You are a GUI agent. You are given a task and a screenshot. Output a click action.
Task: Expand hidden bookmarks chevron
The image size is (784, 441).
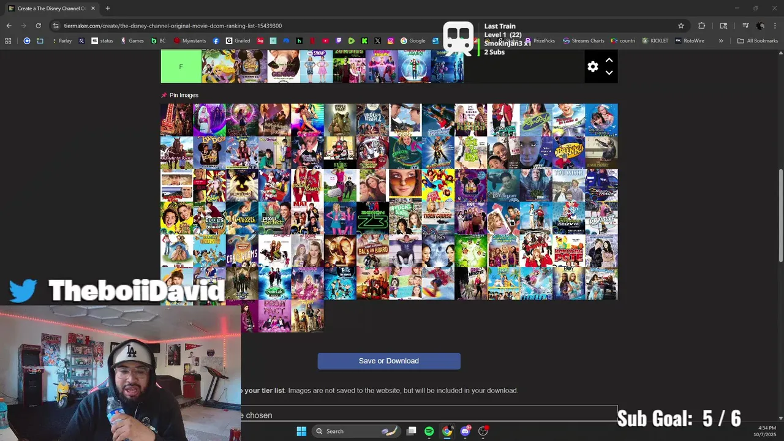point(721,41)
